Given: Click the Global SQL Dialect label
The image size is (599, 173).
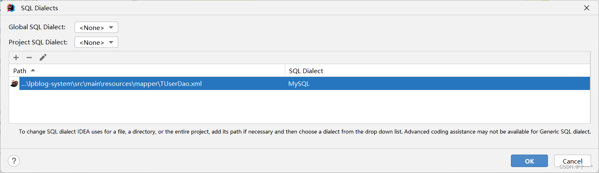Looking at the screenshot, I should pyautogui.click(x=37, y=27).
